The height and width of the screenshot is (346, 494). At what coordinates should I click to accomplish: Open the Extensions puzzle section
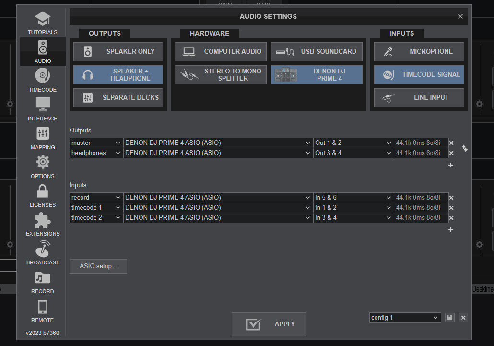click(43, 225)
